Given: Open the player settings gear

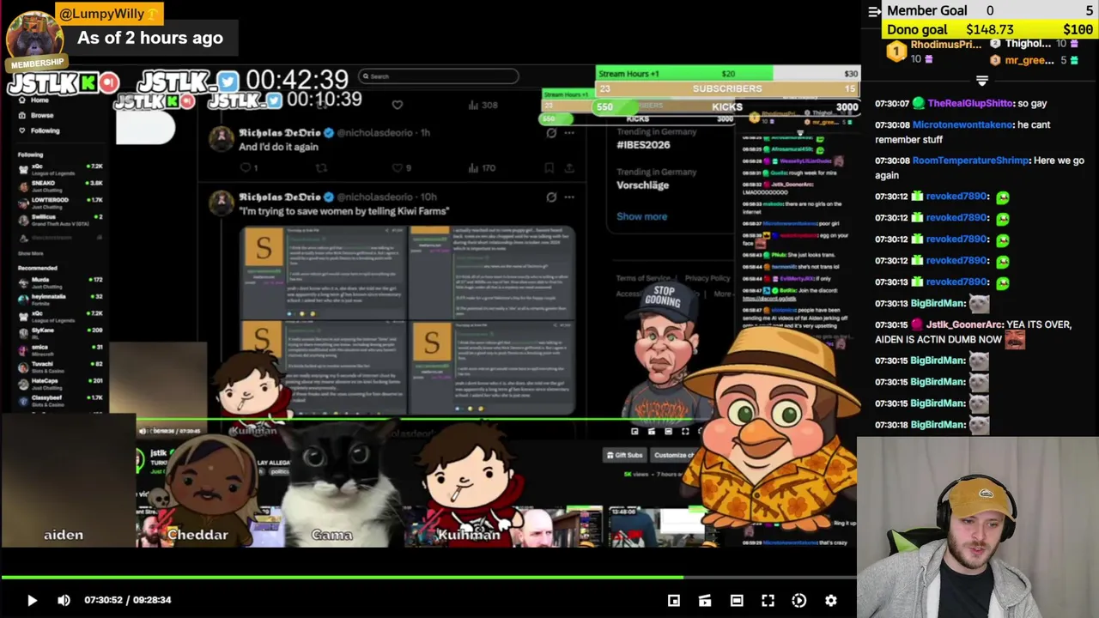Looking at the screenshot, I should point(830,600).
